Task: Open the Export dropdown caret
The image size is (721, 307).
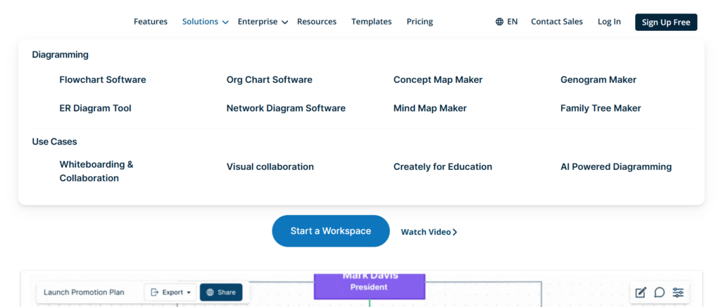Action: [189, 292]
